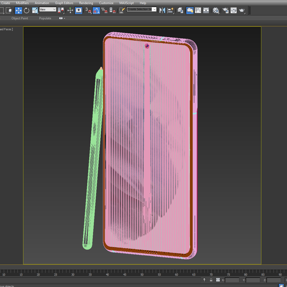Toggle the Selection Lock padlock
The image size is (287, 287).
pos(211,280)
